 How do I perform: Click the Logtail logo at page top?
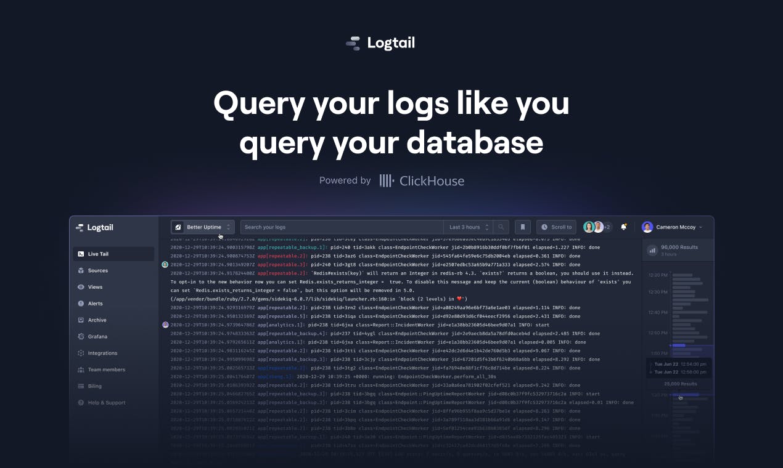coord(380,43)
